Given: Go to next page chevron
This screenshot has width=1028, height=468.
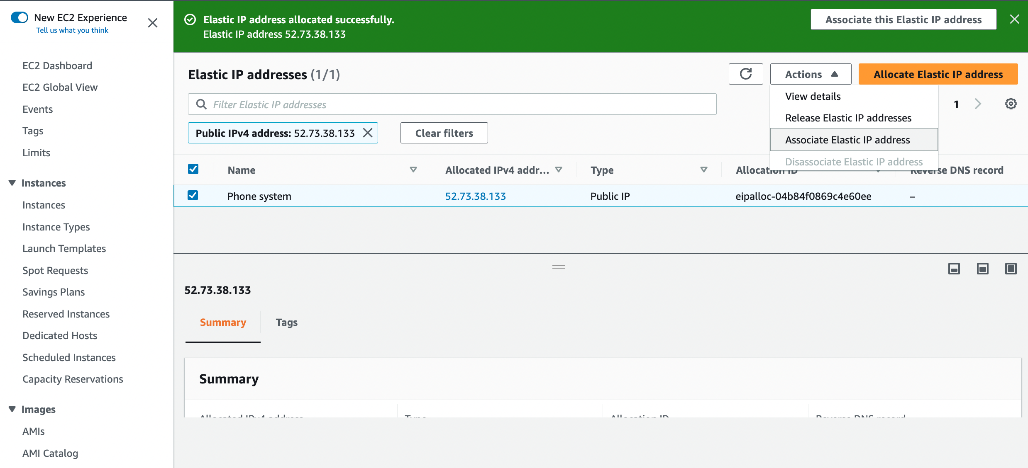Looking at the screenshot, I should [978, 104].
